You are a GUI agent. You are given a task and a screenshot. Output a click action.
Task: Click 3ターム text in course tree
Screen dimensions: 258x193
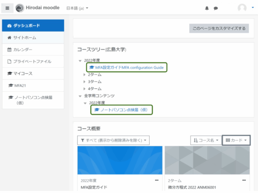pyautogui.click(x=95, y=82)
